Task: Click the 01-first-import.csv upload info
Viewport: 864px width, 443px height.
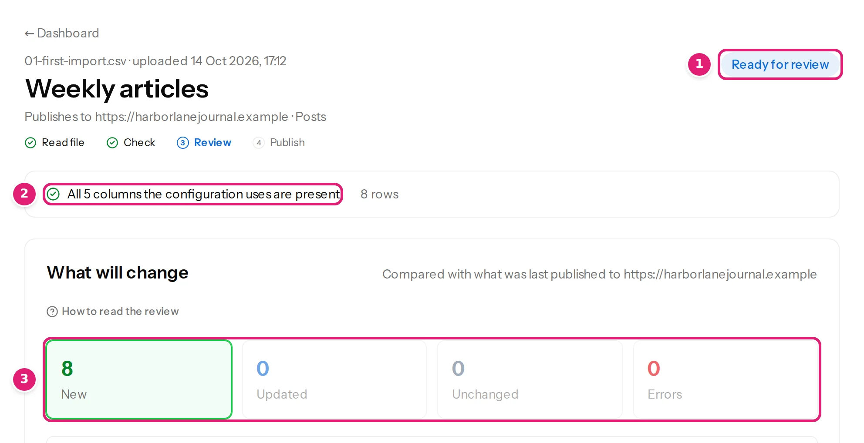Action: pos(155,61)
